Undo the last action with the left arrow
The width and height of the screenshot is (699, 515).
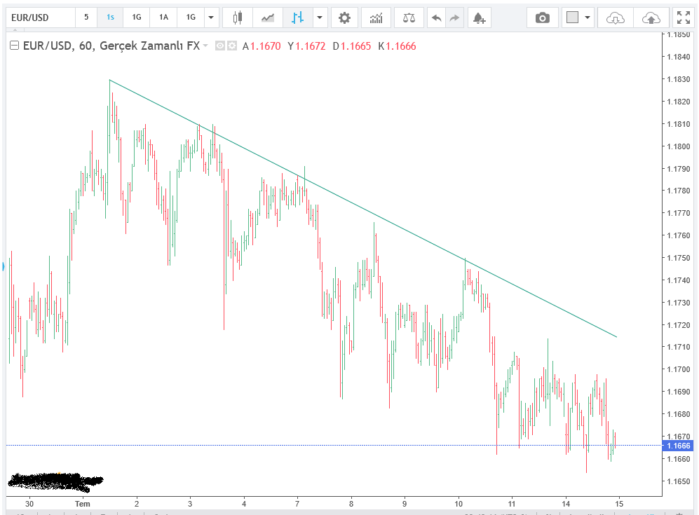coord(436,18)
